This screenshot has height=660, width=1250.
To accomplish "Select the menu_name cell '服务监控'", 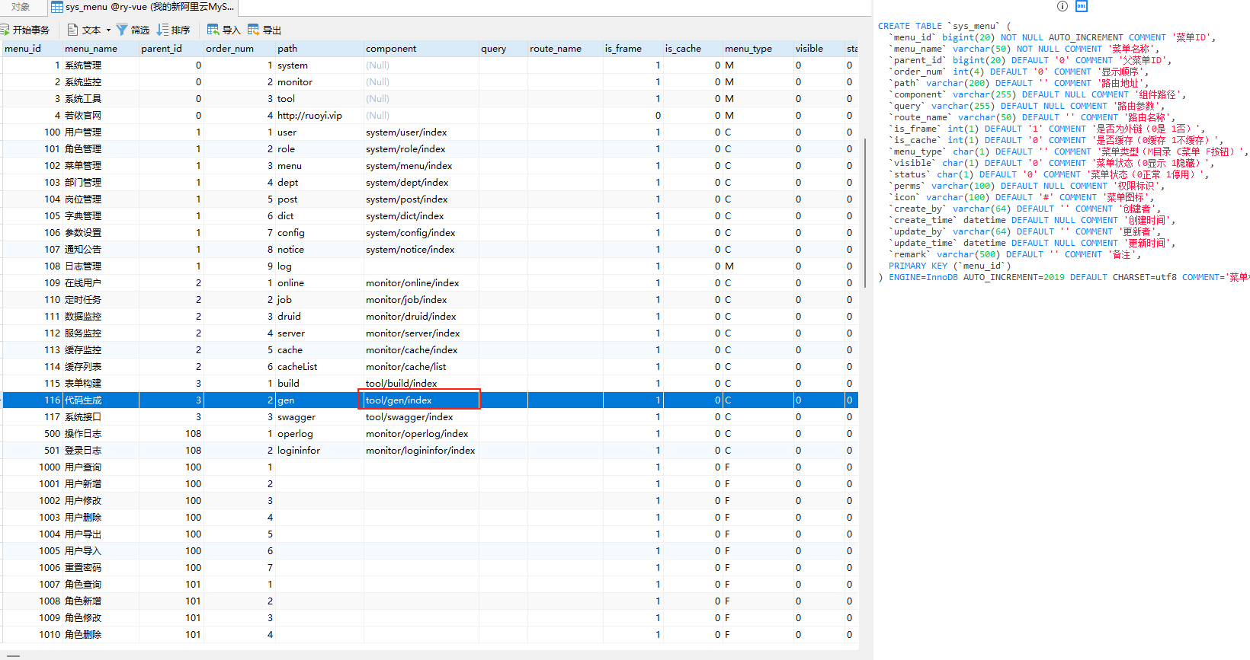I will click(x=101, y=333).
